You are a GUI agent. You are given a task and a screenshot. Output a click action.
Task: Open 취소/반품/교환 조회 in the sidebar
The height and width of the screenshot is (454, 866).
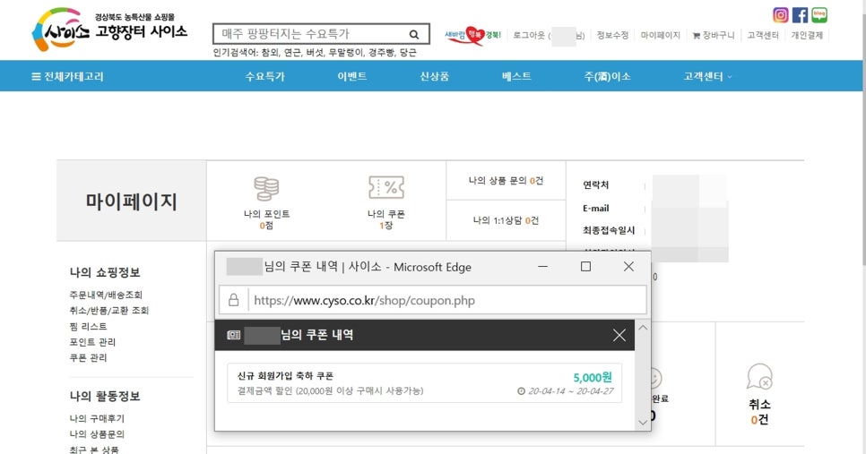[x=108, y=310]
